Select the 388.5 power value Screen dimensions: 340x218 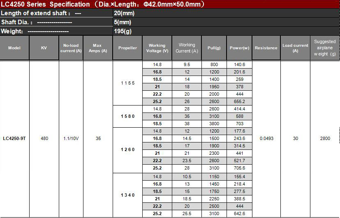click(239, 199)
